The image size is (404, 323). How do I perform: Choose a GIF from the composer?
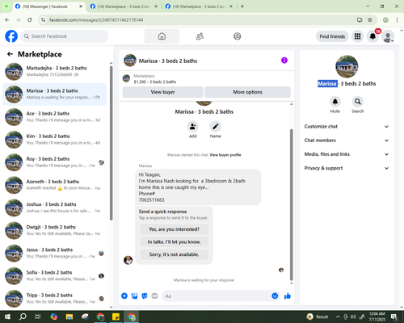pyautogui.click(x=154, y=296)
